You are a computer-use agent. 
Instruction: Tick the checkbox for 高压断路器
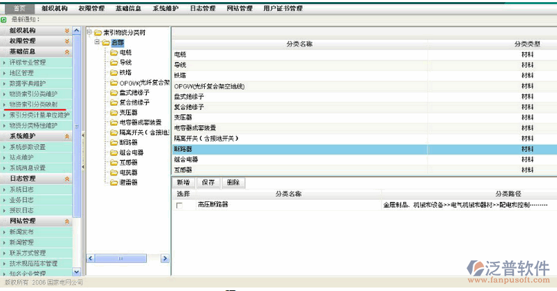click(180, 205)
